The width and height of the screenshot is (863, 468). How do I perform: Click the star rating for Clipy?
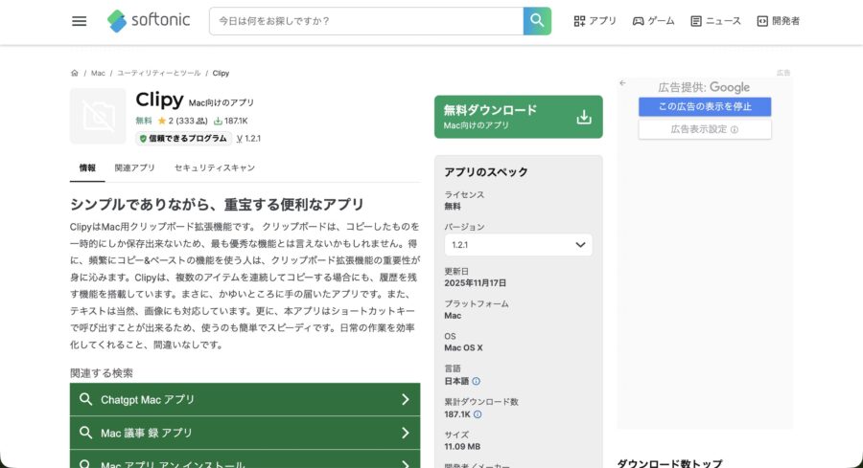[163, 121]
